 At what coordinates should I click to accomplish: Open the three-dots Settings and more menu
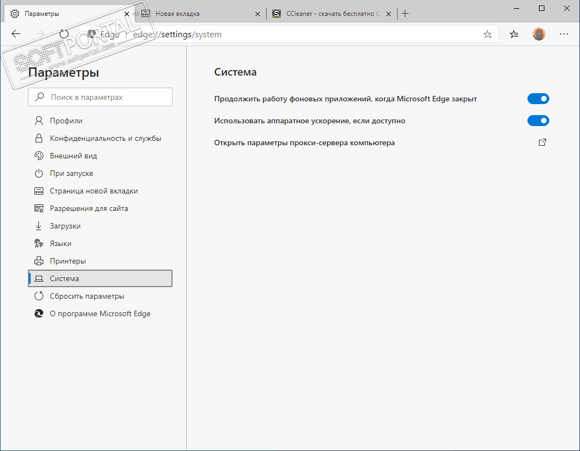tap(564, 34)
